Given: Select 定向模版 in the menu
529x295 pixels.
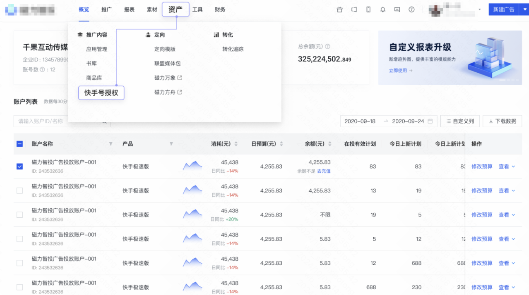Looking at the screenshot, I should (165, 49).
